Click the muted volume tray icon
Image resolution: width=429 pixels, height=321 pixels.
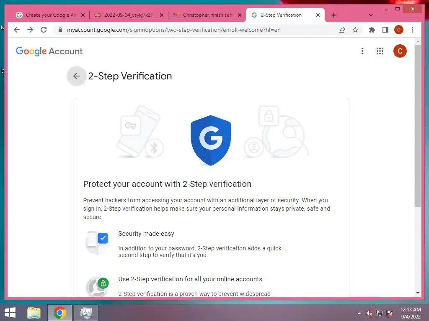click(370, 313)
